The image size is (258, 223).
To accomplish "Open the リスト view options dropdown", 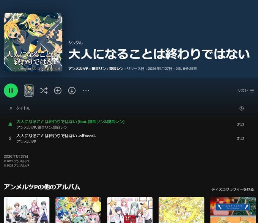I will pos(245,91).
